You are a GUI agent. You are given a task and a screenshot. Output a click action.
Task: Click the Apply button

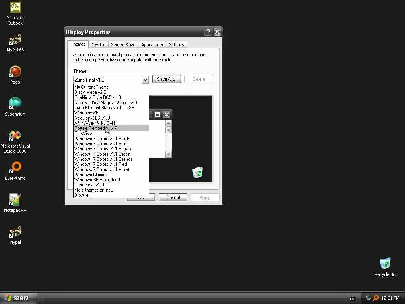[x=205, y=198]
